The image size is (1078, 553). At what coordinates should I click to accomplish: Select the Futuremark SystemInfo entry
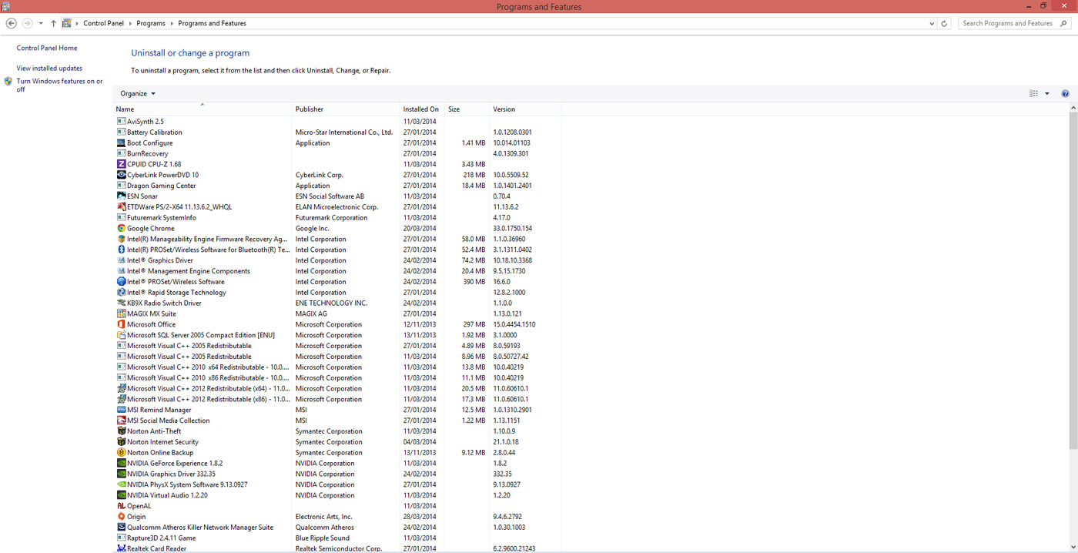click(337, 218)
